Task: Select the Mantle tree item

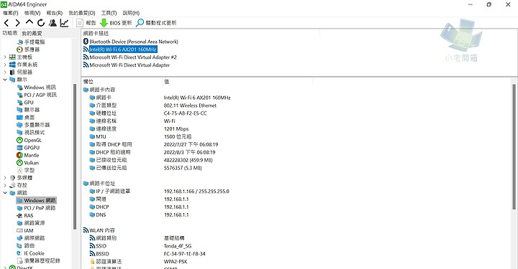Action: [x=28, y=155]
